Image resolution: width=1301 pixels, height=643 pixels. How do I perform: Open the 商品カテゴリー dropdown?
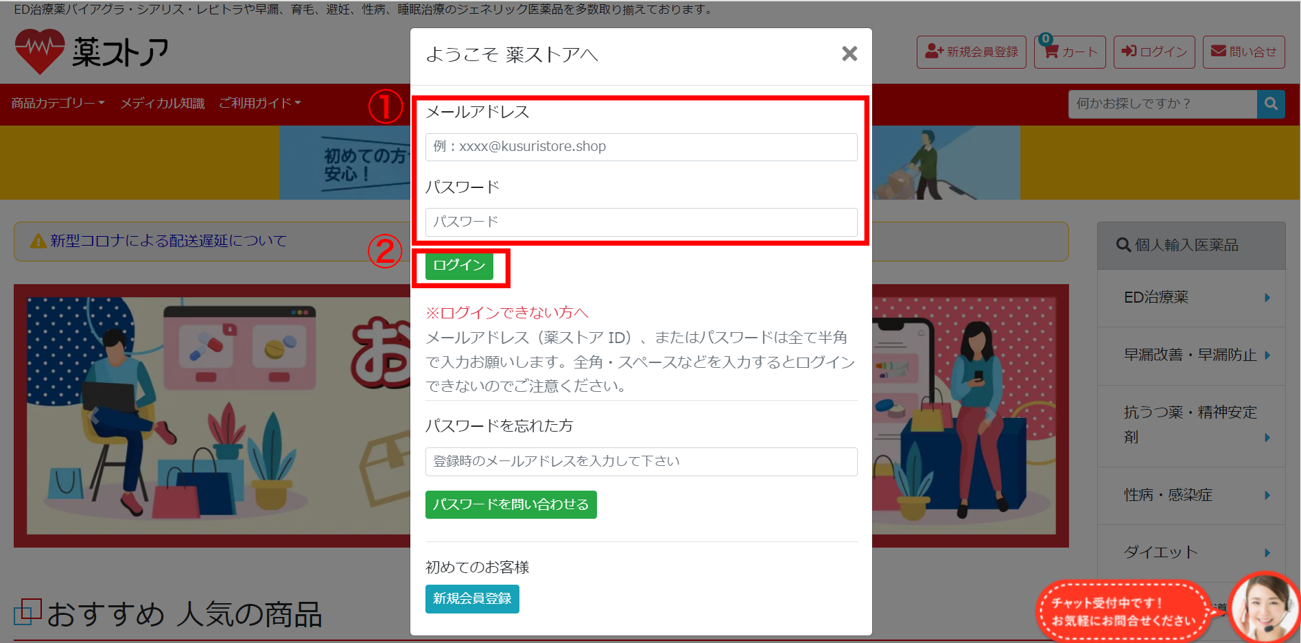click(56, 103)
